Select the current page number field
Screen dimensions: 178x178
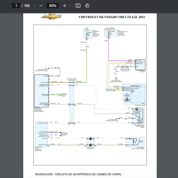[16, 6]
